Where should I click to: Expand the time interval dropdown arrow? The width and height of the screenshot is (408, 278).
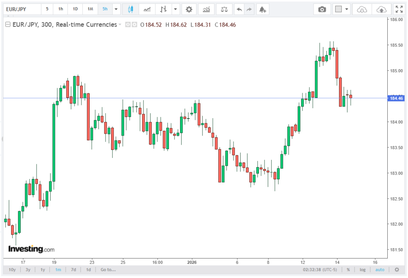pyautogui.click(x=116, y=9)
